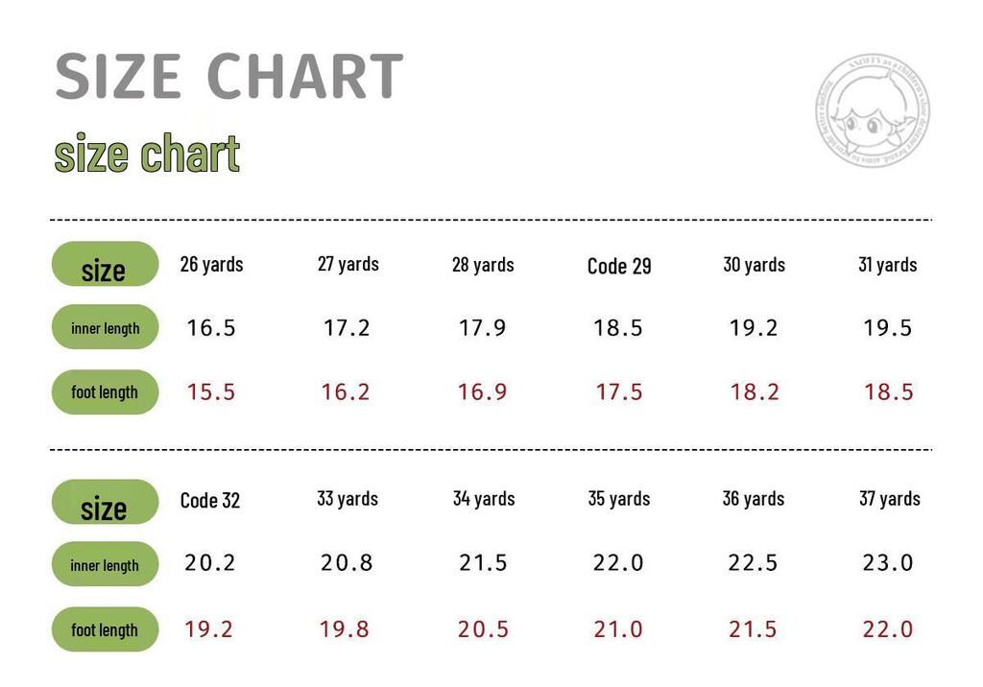The image size is (983, 687).
Task: Click the red foot length value 17.5
Action: [x=619, y=392]
